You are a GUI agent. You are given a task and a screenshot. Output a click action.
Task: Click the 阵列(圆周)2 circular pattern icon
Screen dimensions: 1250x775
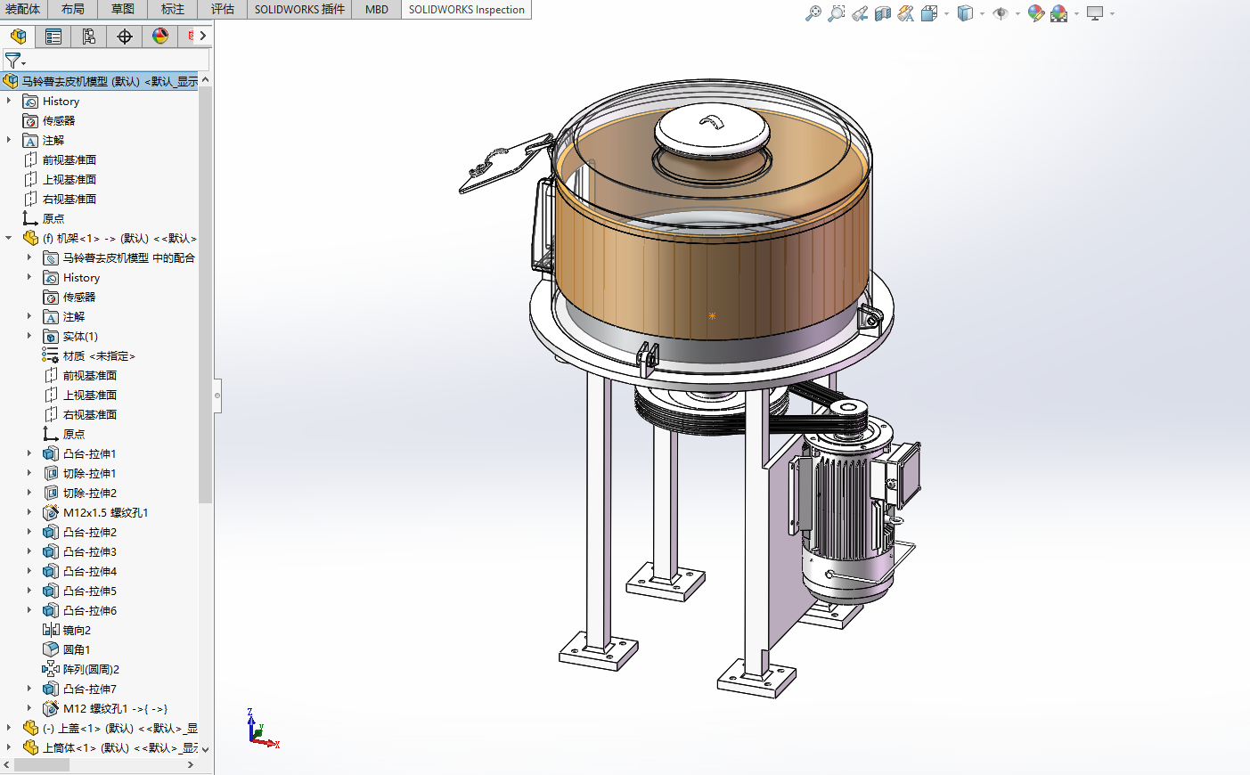coord(51,669)
